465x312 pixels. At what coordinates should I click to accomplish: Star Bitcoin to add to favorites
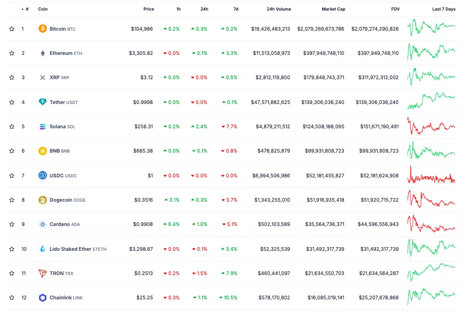(x=12, y=29)
